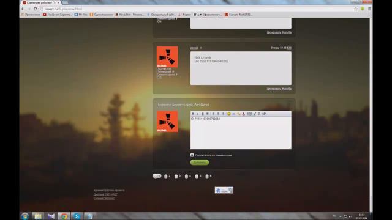Reload the current page
Image resolution: width=392 pixels, height=220 pixels.
(x=36, y=9)
